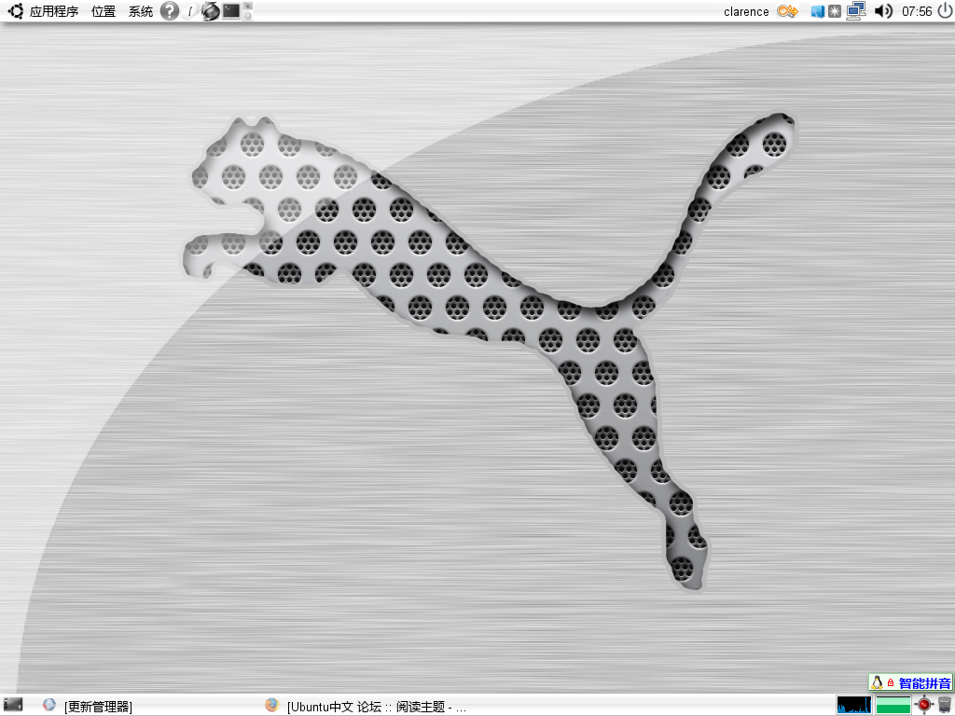Click the update manager taskbar icon
Viewport: 955px width, 716px height.
point(49,705)
